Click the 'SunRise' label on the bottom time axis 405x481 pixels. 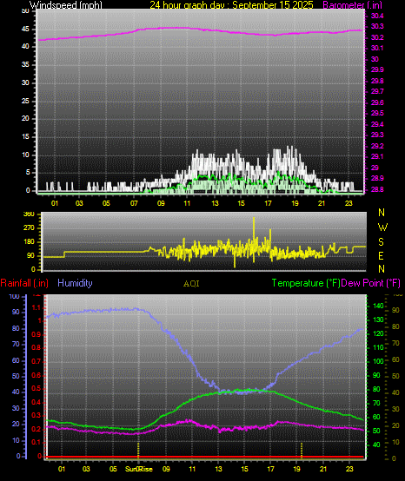139,469
